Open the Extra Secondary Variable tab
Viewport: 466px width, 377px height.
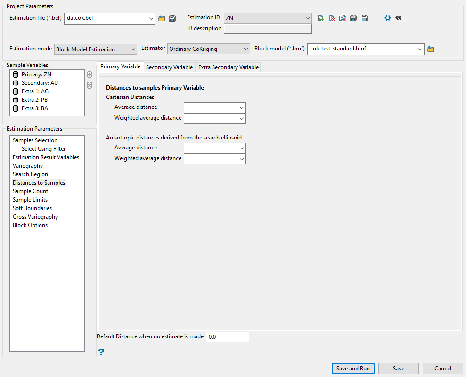click(x=228, y=67)
